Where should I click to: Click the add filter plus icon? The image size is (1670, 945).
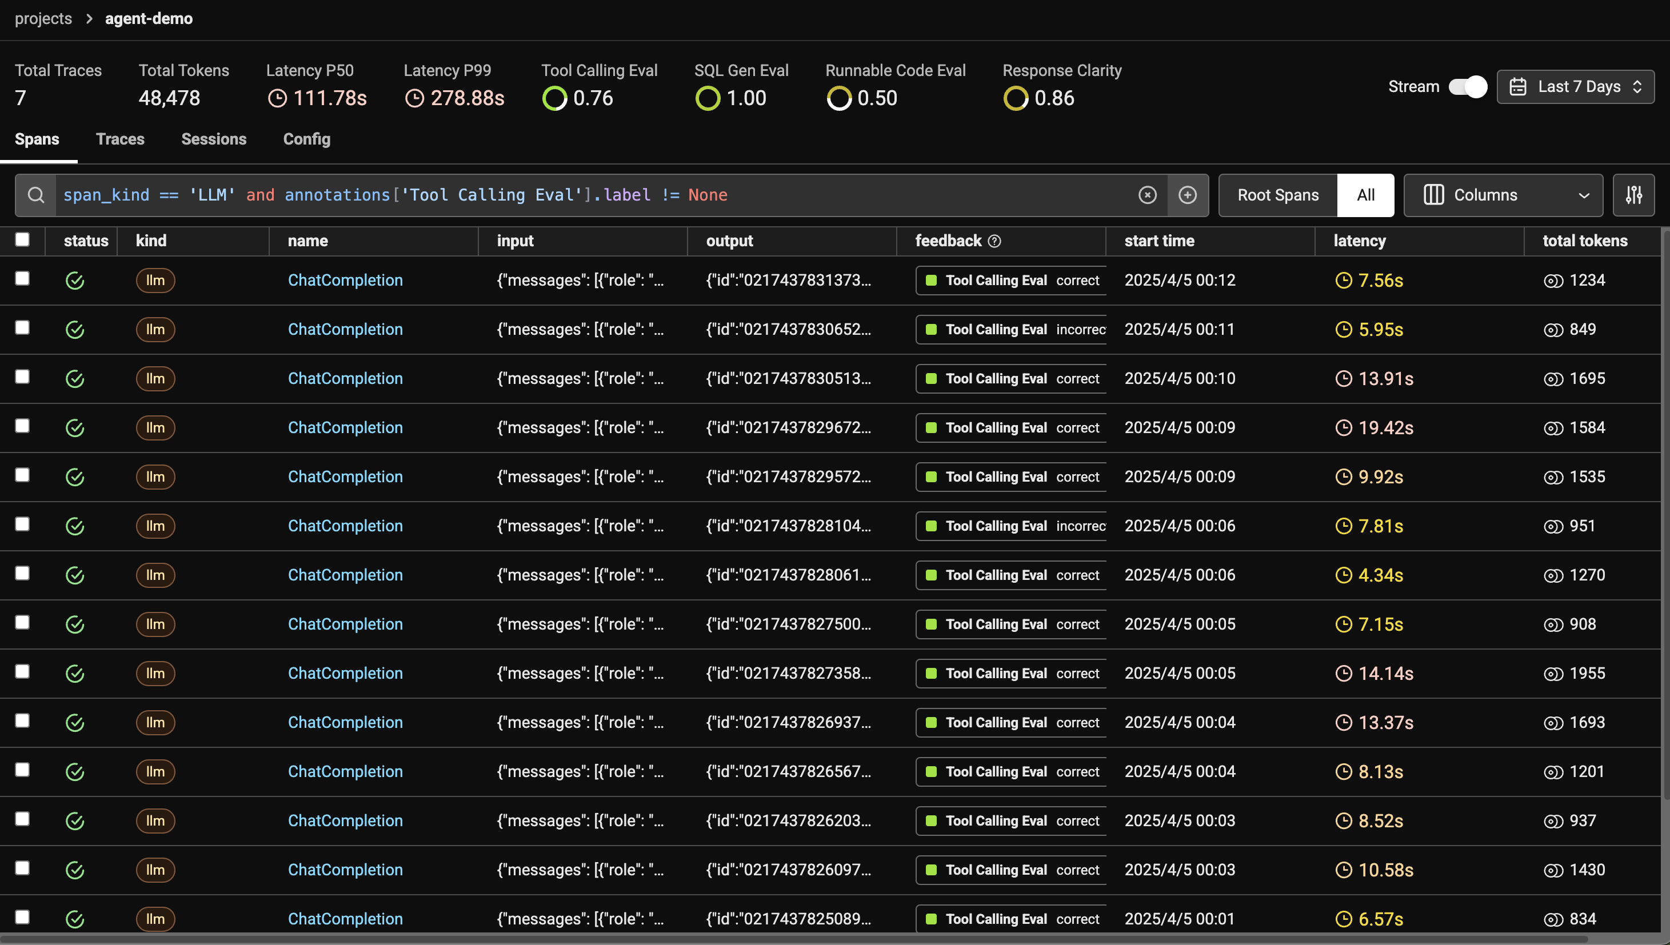1187,195
